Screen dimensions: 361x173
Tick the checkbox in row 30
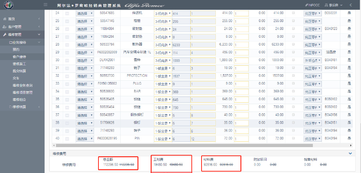click(293, 60)
